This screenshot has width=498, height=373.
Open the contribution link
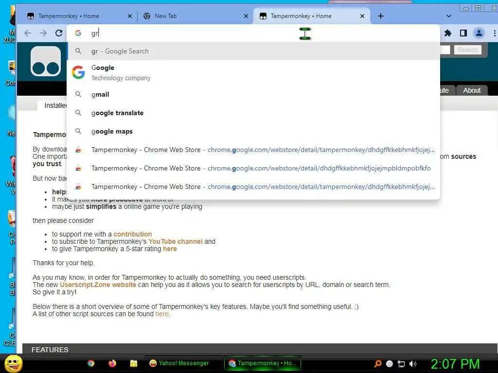(132, 234)
